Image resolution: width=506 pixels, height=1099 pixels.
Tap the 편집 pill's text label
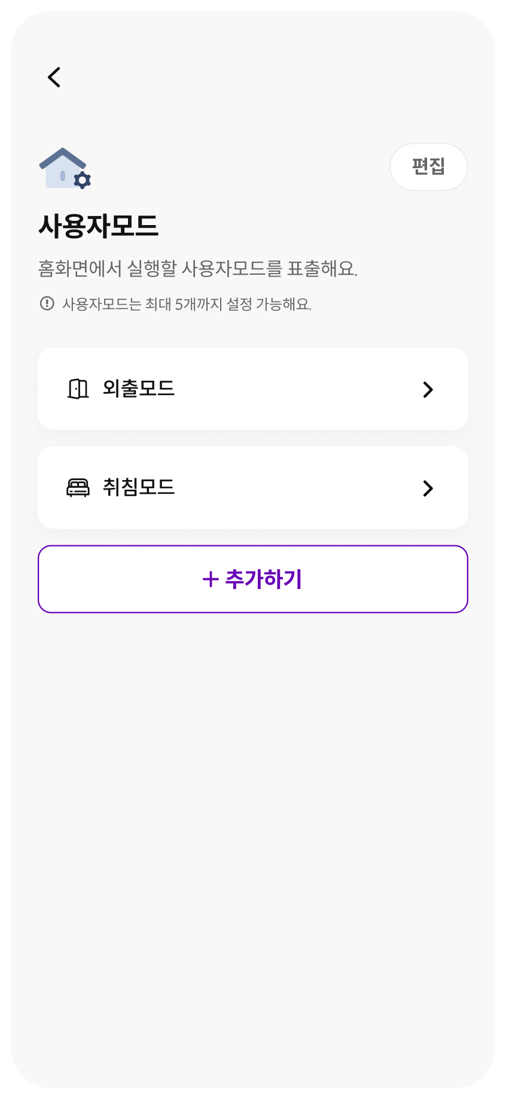pos(428,166)
